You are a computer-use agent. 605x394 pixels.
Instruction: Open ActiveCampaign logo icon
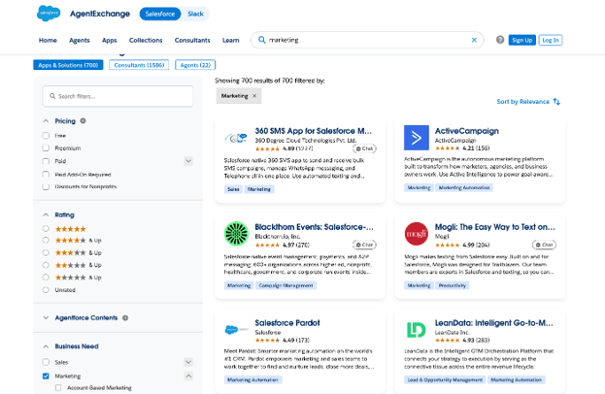(x=417, y=138)
